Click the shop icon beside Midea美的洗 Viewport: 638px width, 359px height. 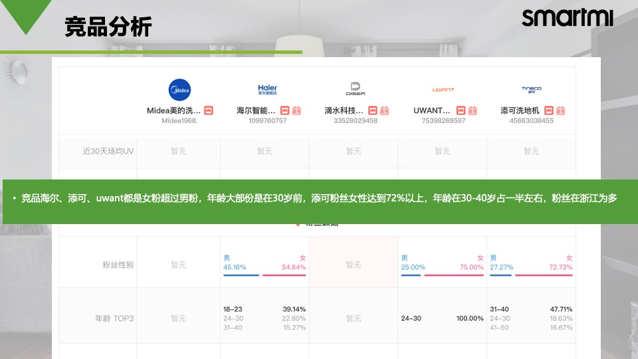click(208, 110)
